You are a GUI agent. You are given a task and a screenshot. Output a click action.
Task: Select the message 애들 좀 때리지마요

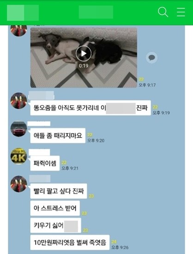click(x=58, y=136)
